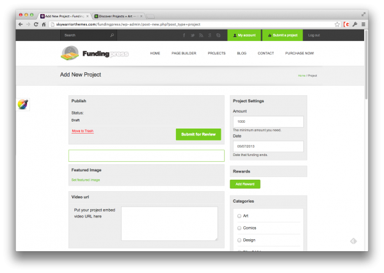384x273 pixels.
Task: Click the scroll-to-top diamond icon
Action: [x=353, y=241]
